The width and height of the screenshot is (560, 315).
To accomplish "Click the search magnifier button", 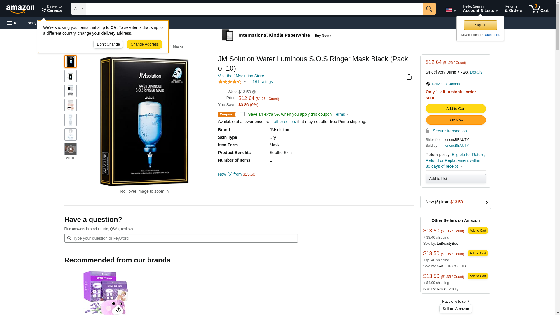I will pos(429,9).
